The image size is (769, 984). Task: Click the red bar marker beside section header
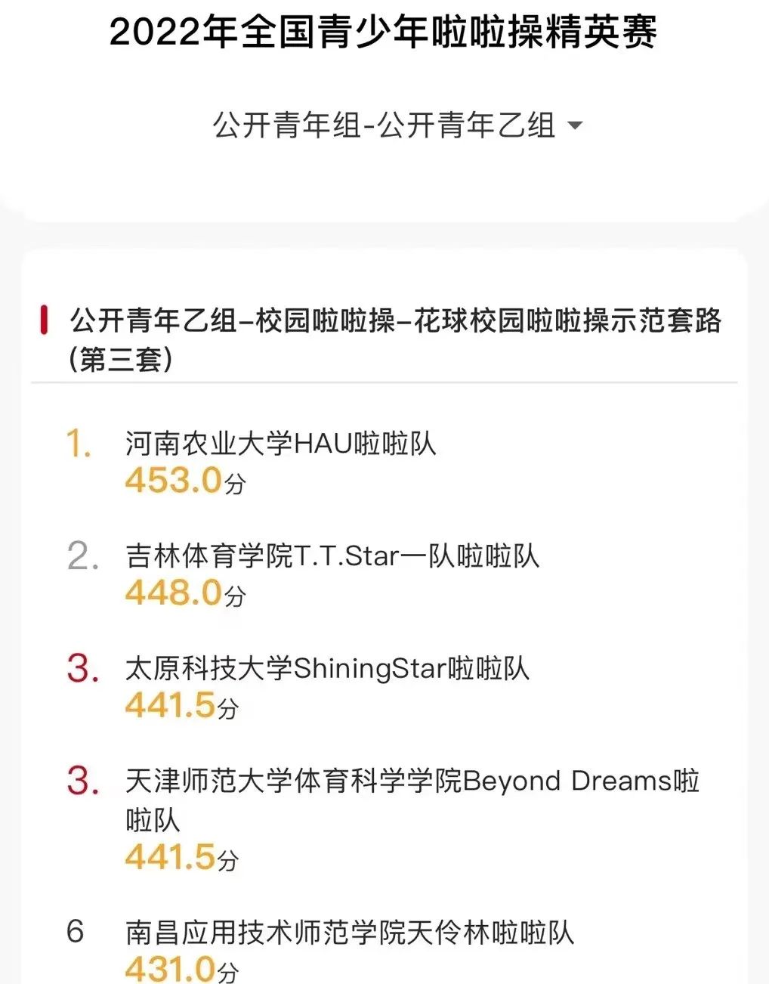[44, 320]
